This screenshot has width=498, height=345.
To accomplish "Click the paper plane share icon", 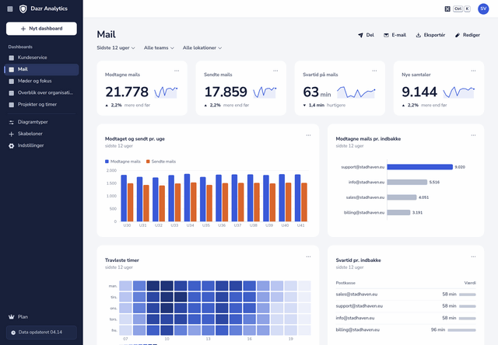I will click(x=360, y=35).
